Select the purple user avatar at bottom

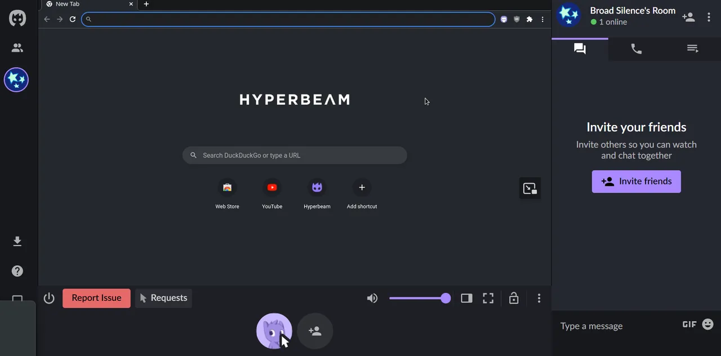[274, 331]
